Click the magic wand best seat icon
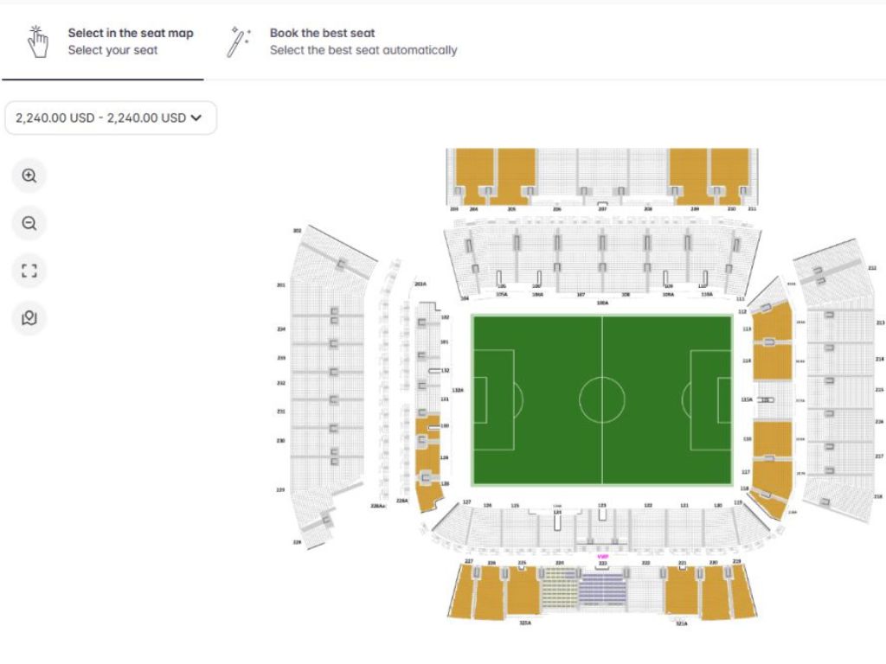Screen dimensions: 886x664 tap(238, 41)
